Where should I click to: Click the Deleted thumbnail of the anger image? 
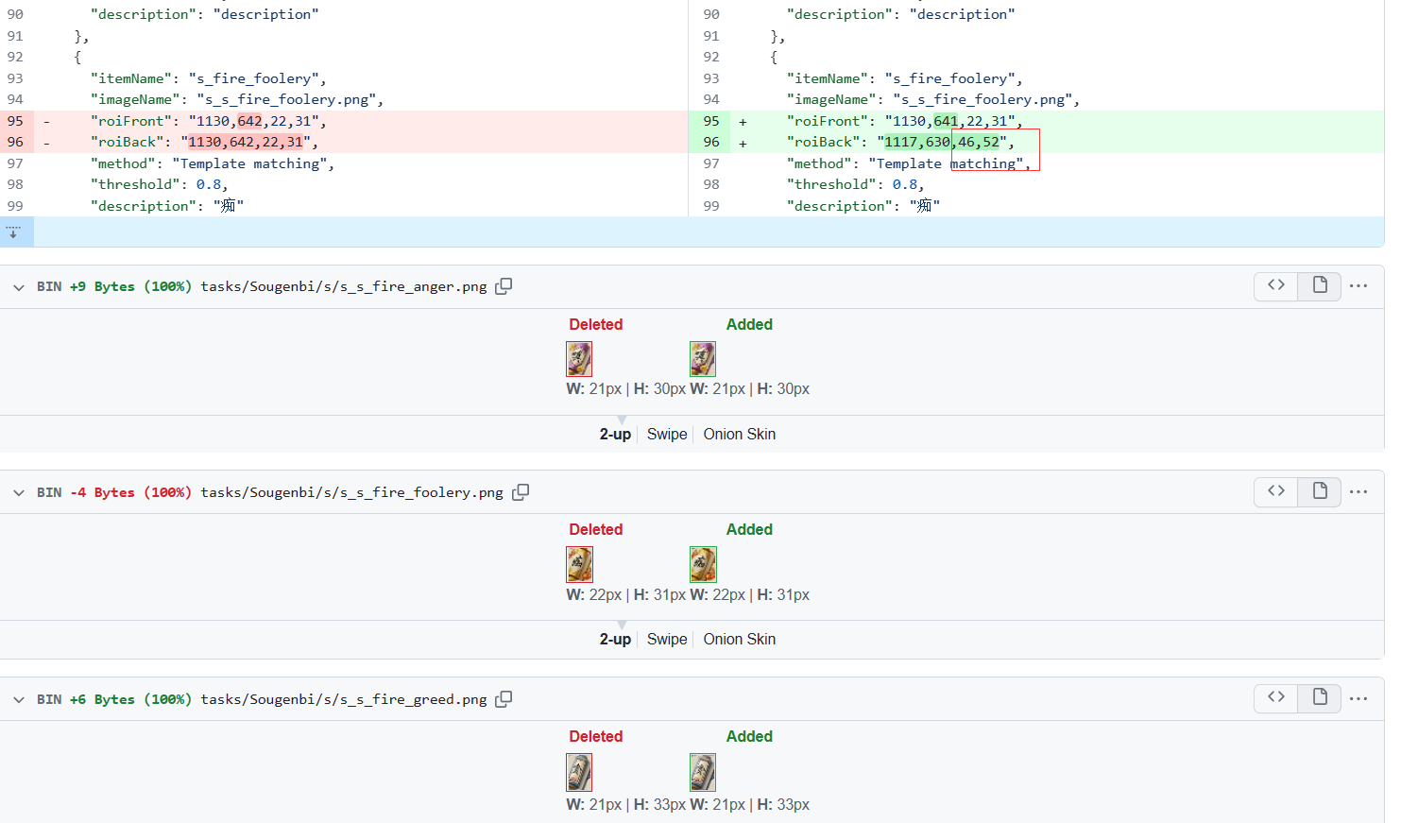pos(579,359)
